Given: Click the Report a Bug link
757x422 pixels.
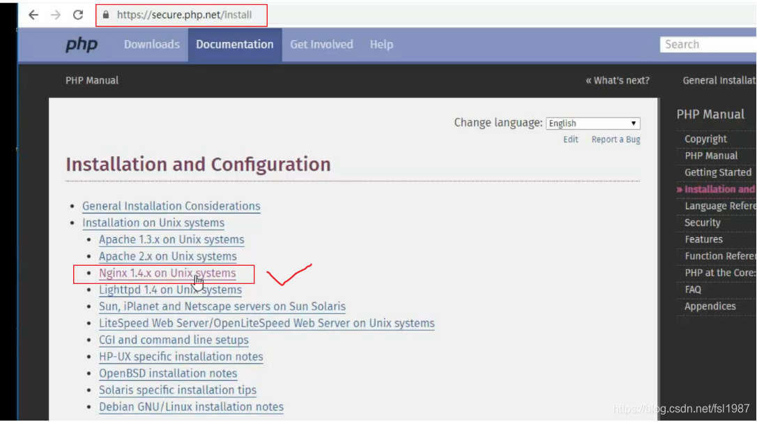Looking at the screenshot, I should [x=615, y=140].
